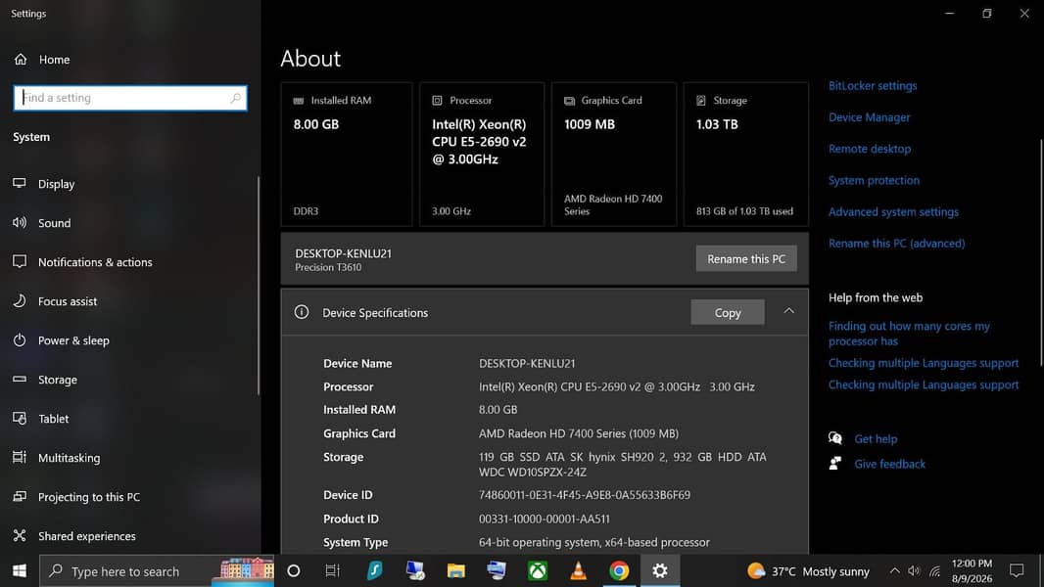
Task: Select Product ID value 00331-10000-00001-AA511
Action: [x=544, y=519]
